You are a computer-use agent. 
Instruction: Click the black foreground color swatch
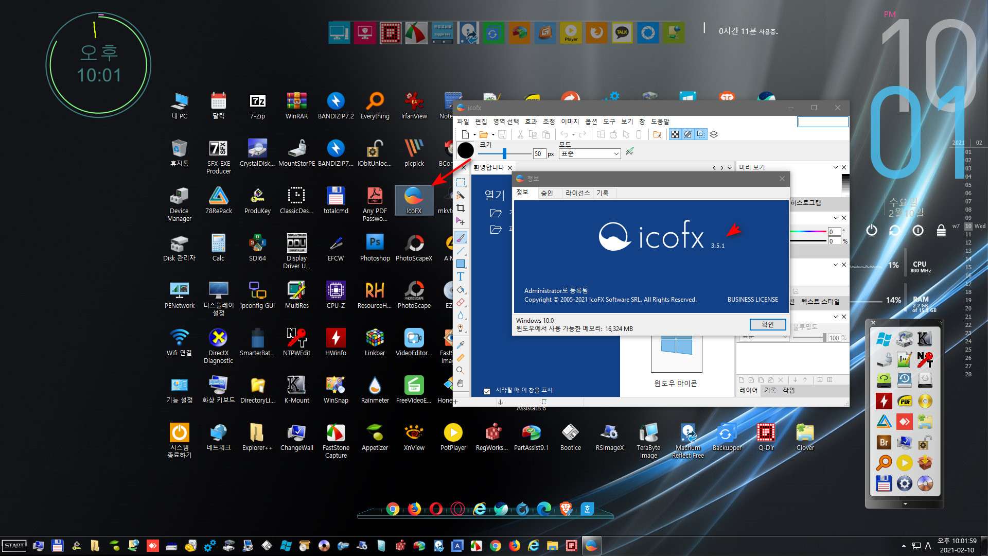coord(465,150)
